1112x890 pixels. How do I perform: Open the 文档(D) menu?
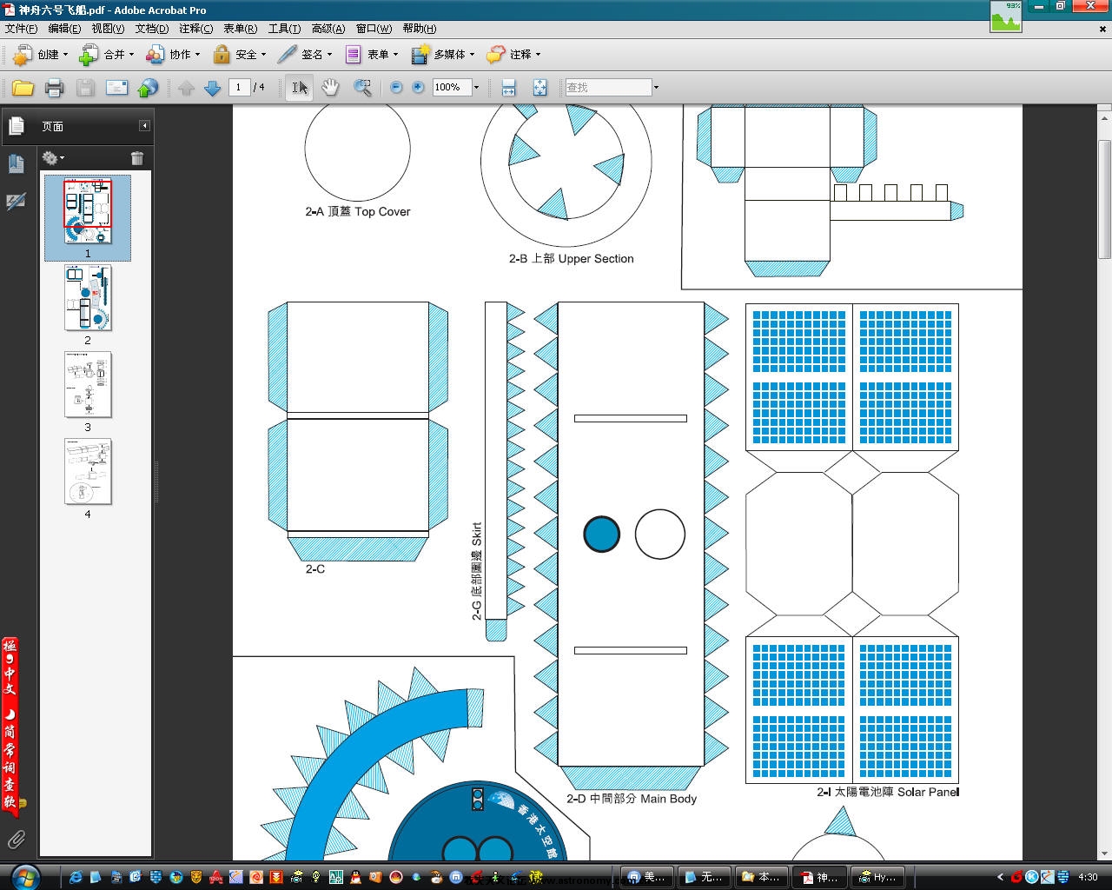(152, 29)
